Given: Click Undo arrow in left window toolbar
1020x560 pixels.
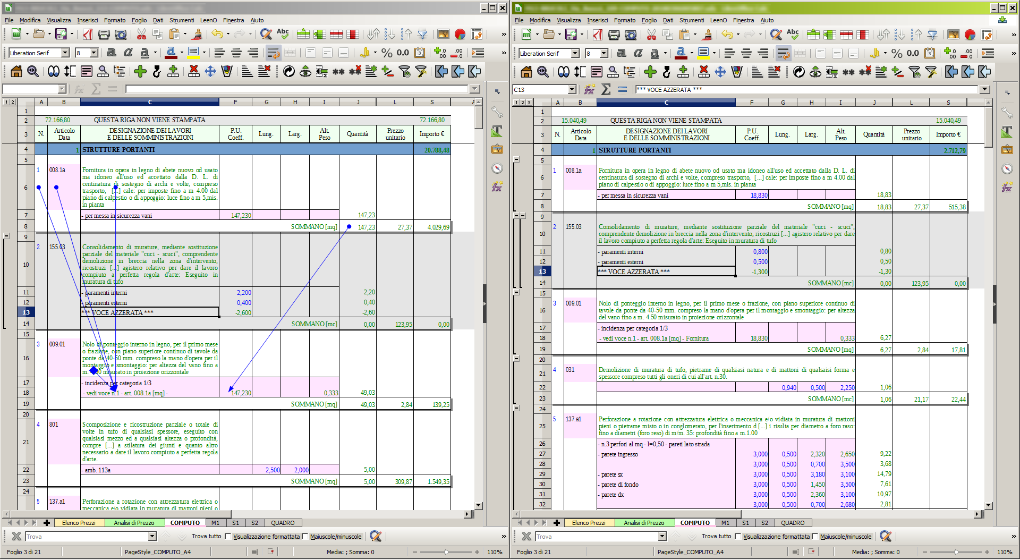Looking at the screenshot, I should (217, 35).
